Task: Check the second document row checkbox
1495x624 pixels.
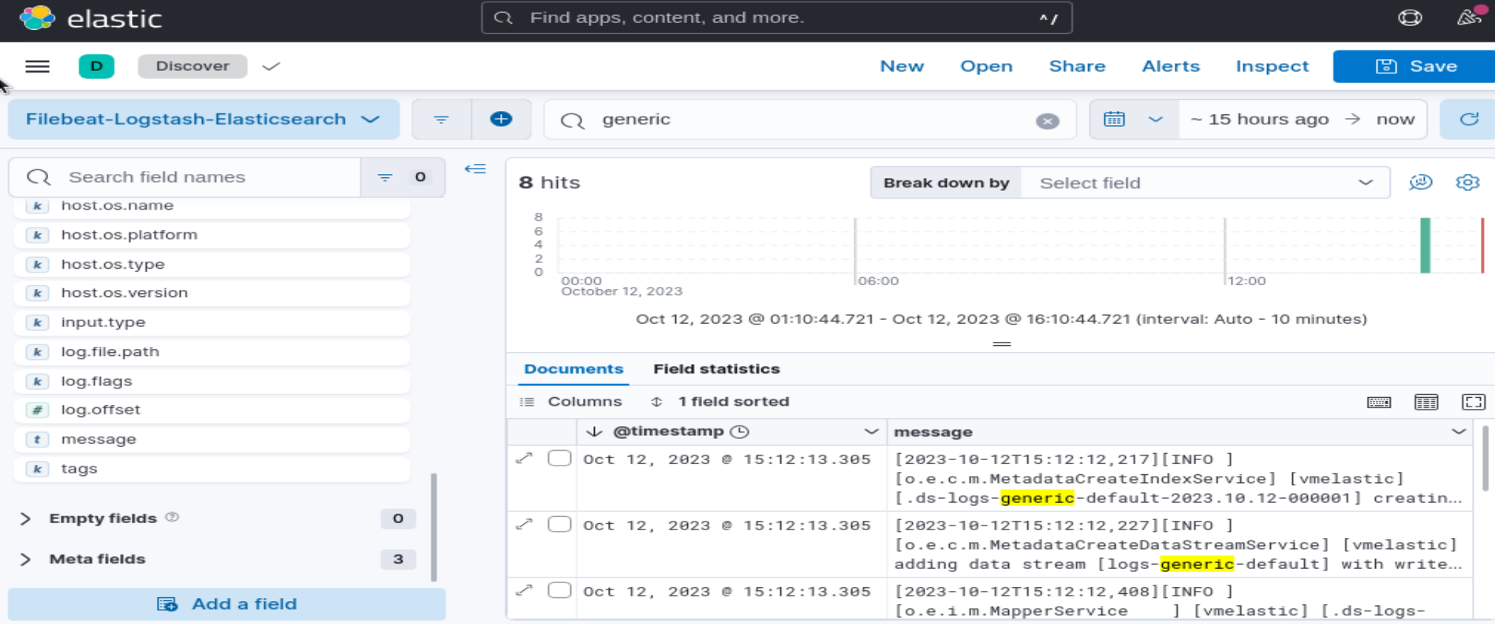Action: [x=559, y=525]
